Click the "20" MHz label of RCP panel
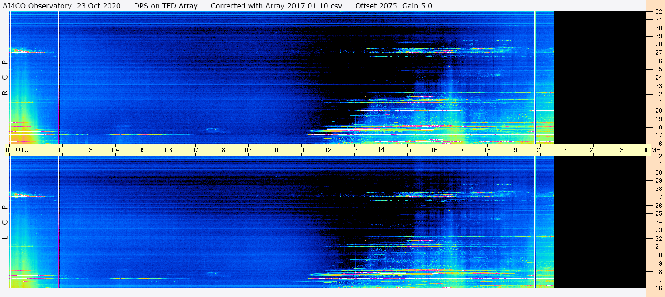Screen dimensions: 665x297 [658, 110]
